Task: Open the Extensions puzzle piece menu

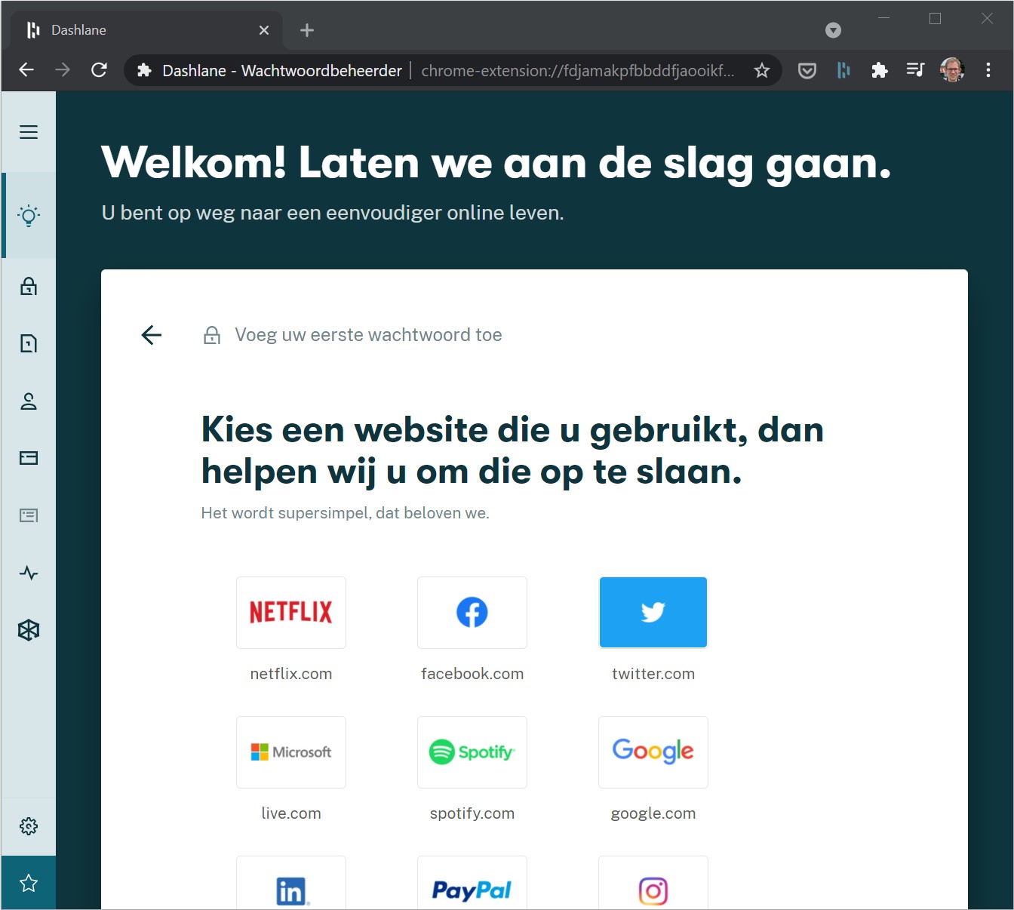Action: [x=880, y=70]
